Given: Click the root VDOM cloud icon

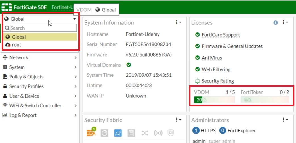Looking at the screenshot, I should [8, 45].
